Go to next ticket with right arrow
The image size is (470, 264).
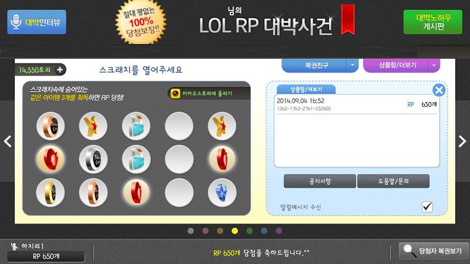point(462,141)
